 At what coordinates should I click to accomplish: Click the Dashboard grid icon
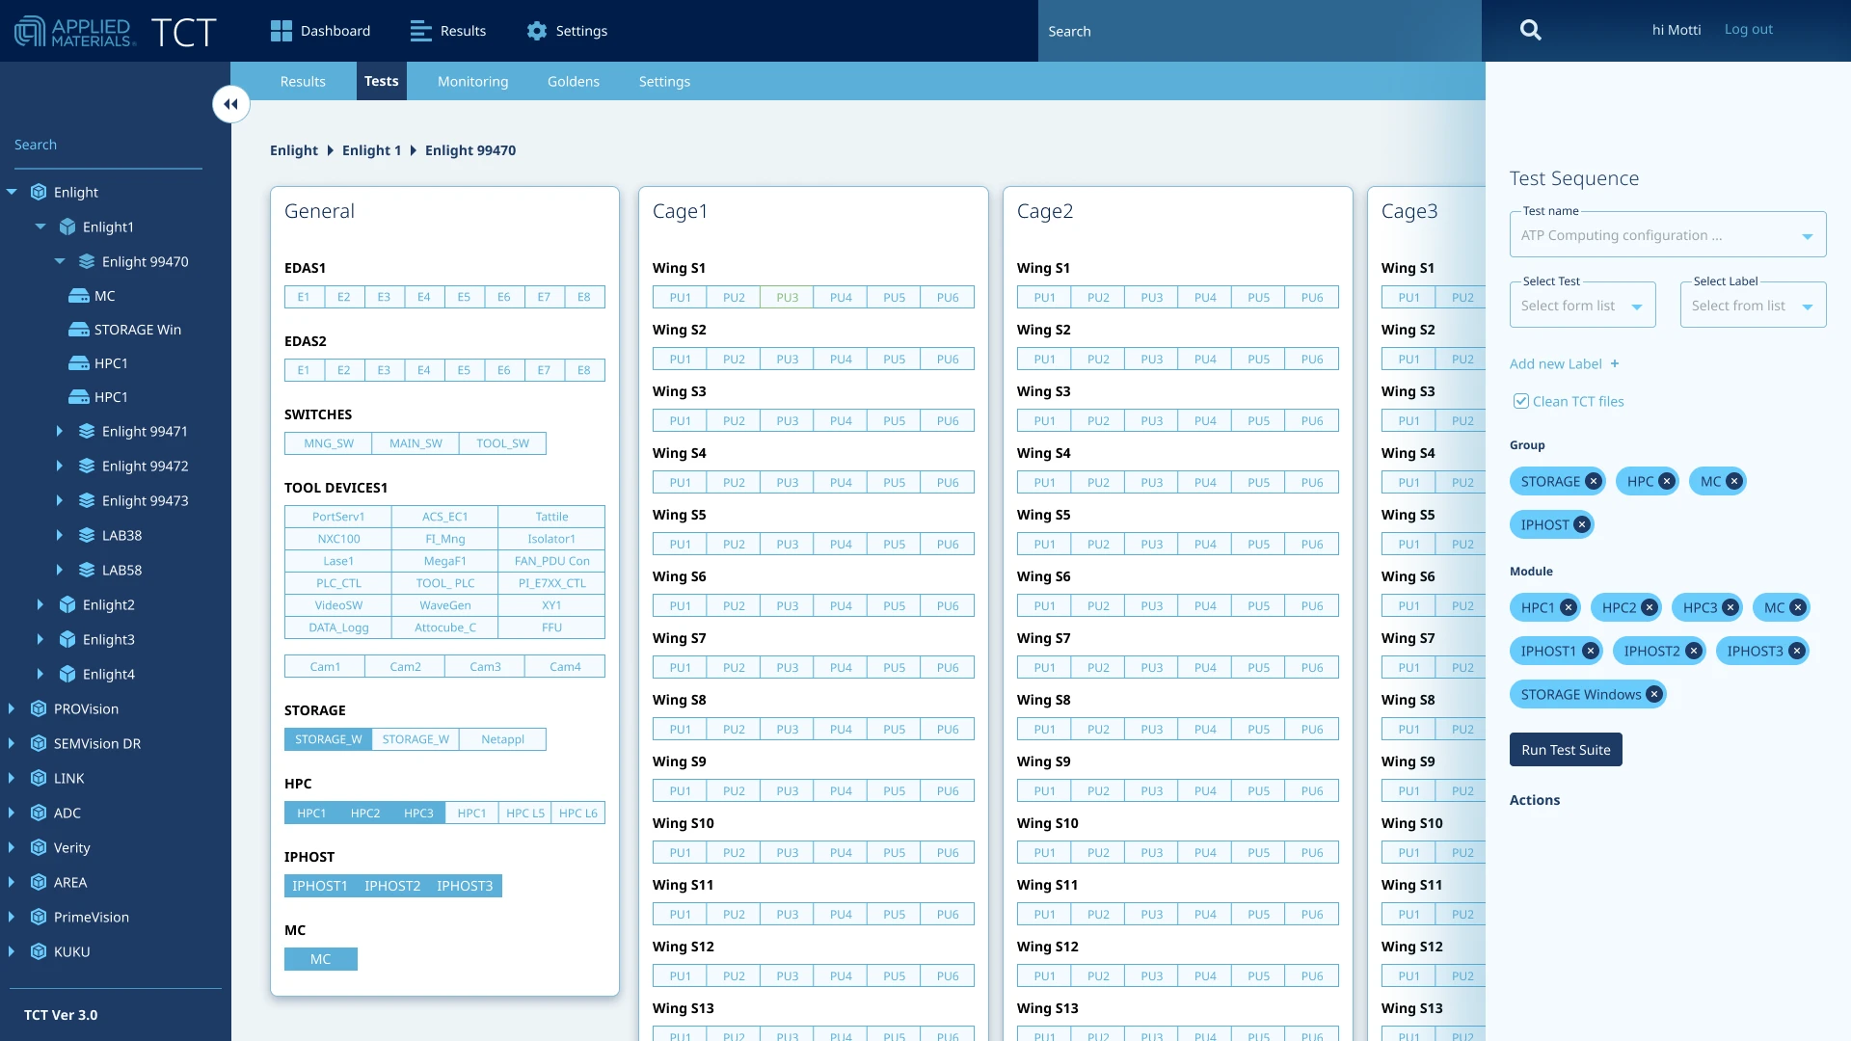pos(281,31)
